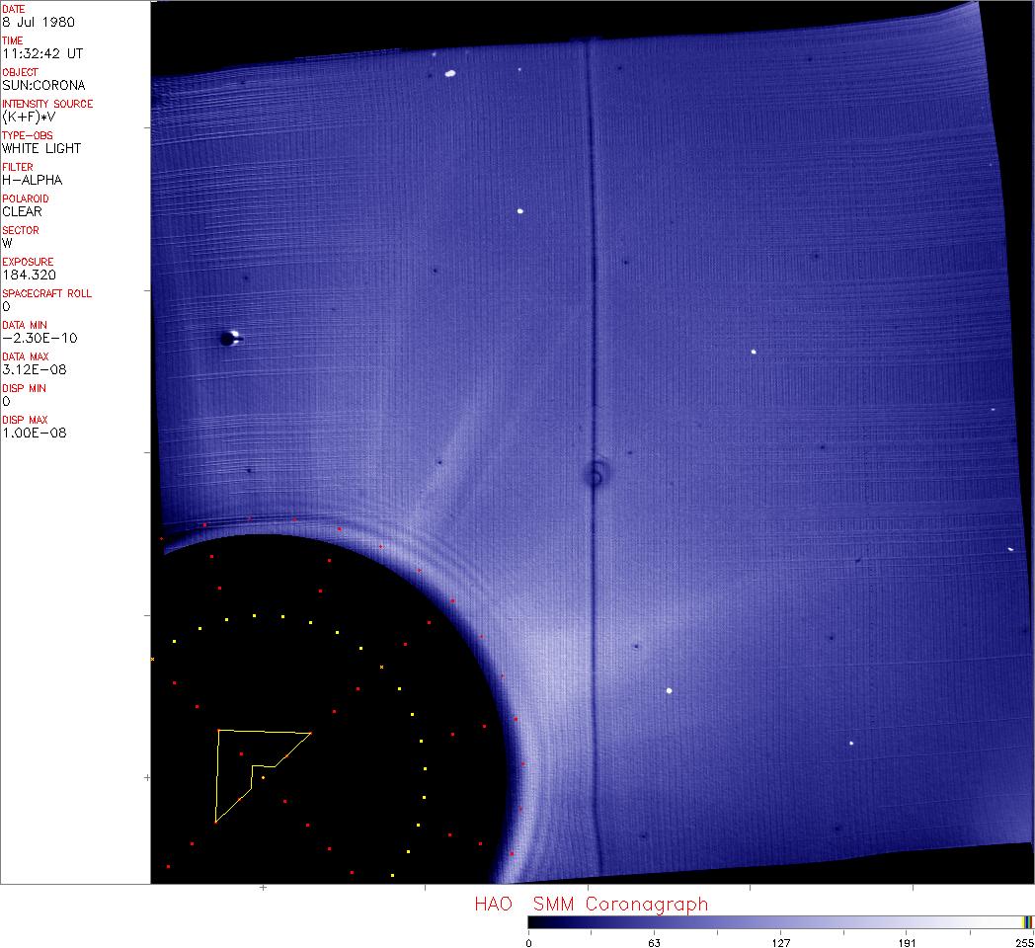Image resolution: width=1035 pixels, height=948 pixels.
Task: Select the WHITE LIGHT observation type
Action: coord(41,148)
